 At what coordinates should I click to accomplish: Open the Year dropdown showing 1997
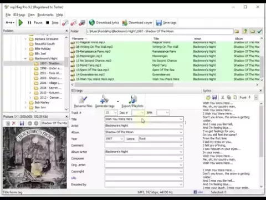122,139
